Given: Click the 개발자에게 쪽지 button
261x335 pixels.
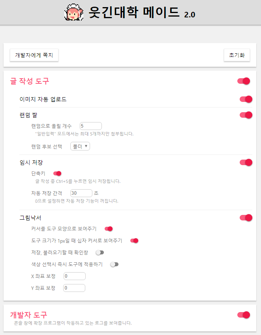Looking at the screenshot, I should coord(34,55).
